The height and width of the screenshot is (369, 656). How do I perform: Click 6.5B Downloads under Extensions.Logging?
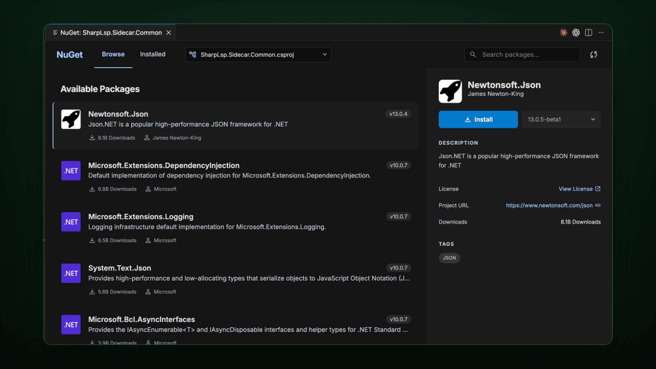click(113, 240)
